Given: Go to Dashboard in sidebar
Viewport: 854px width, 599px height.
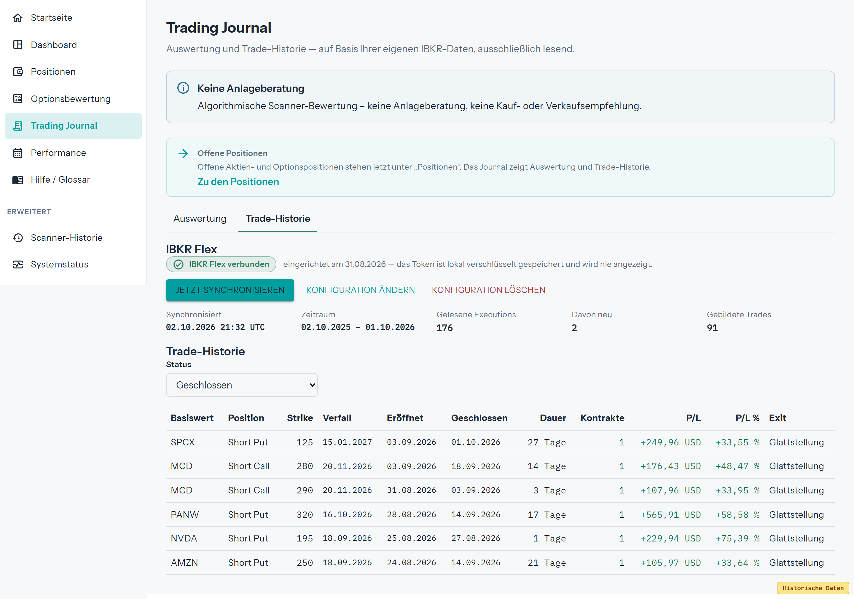Looking at the screenshot, I should point(73,45).
